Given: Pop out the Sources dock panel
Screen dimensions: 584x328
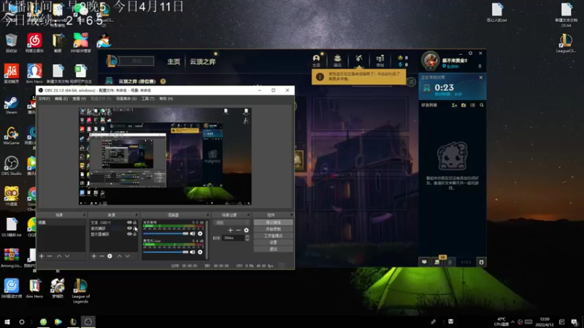Looking at the screenshot, I should pyautogui.click(x=137, y=215).
